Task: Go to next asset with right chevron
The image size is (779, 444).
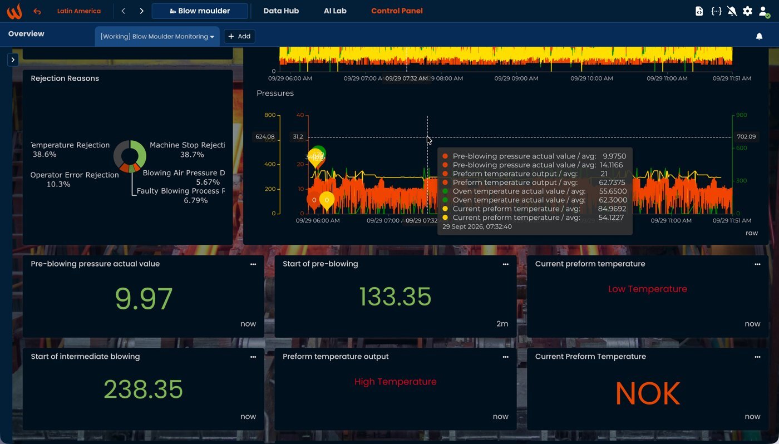Action: coord(142,11)
